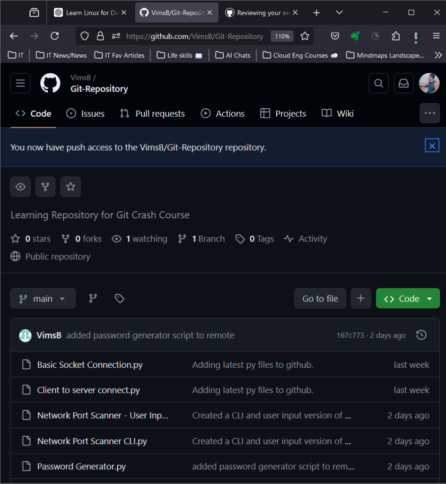
Task: Click the Firefox back arrow
Action: (x=14, y=36)
